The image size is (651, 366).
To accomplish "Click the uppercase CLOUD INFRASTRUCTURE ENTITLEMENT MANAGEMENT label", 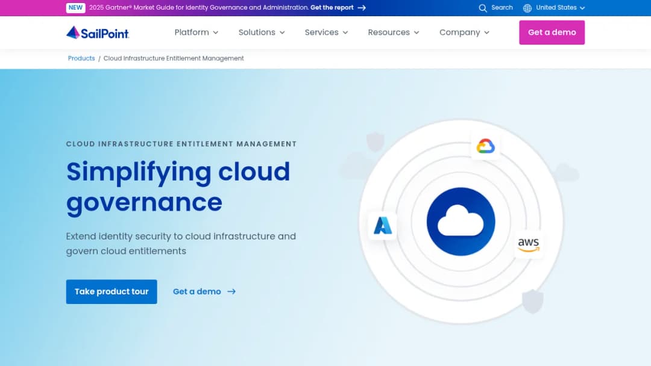I will point(181,144).
